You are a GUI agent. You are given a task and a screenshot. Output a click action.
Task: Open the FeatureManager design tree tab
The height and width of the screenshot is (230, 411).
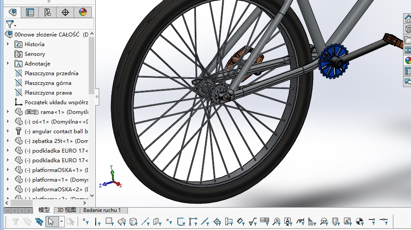[x=12, y=12]
